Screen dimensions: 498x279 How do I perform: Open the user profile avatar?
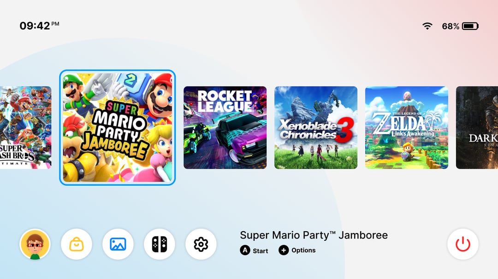click(35, 244)
